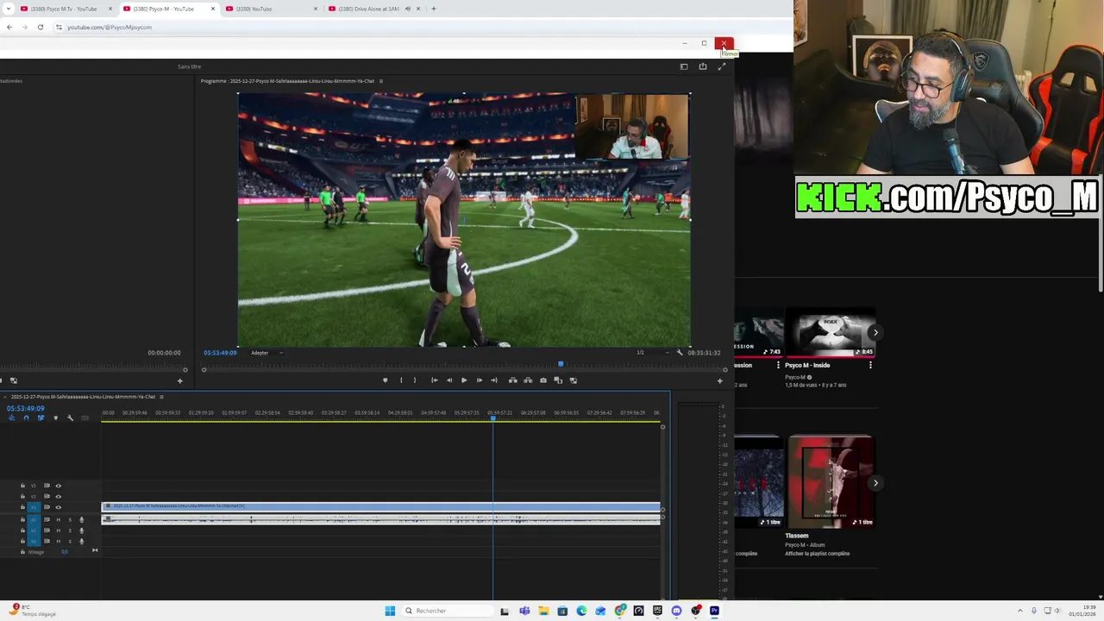
Task: Click the Lift button in Program monitor
Action: tap(513, 380)
